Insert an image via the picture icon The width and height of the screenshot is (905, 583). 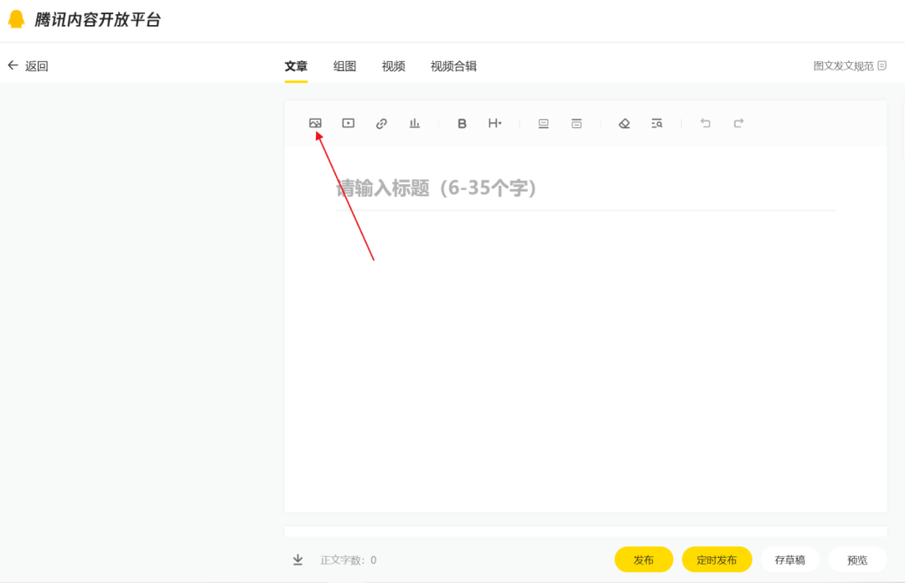[x=315, y=123]
